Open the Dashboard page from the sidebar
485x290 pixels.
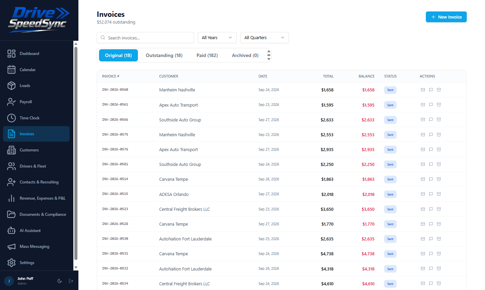point(36,54)
